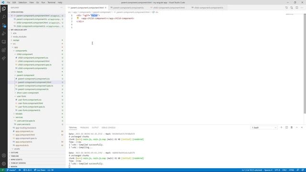Viewport: 306px width, 172px height.
Task: Click the UTF-8 encoding in the status bar
Action: coord(277,170)
